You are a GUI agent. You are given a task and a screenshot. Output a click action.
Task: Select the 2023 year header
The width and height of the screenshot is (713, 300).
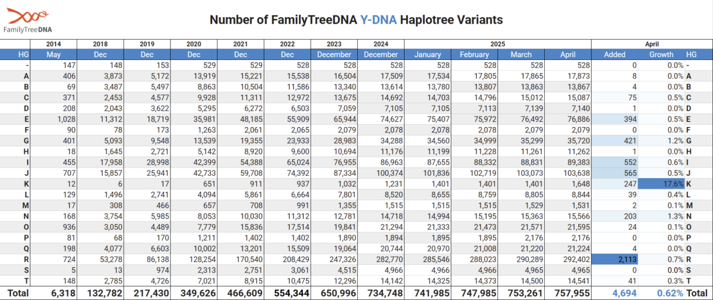pos(334,44)
